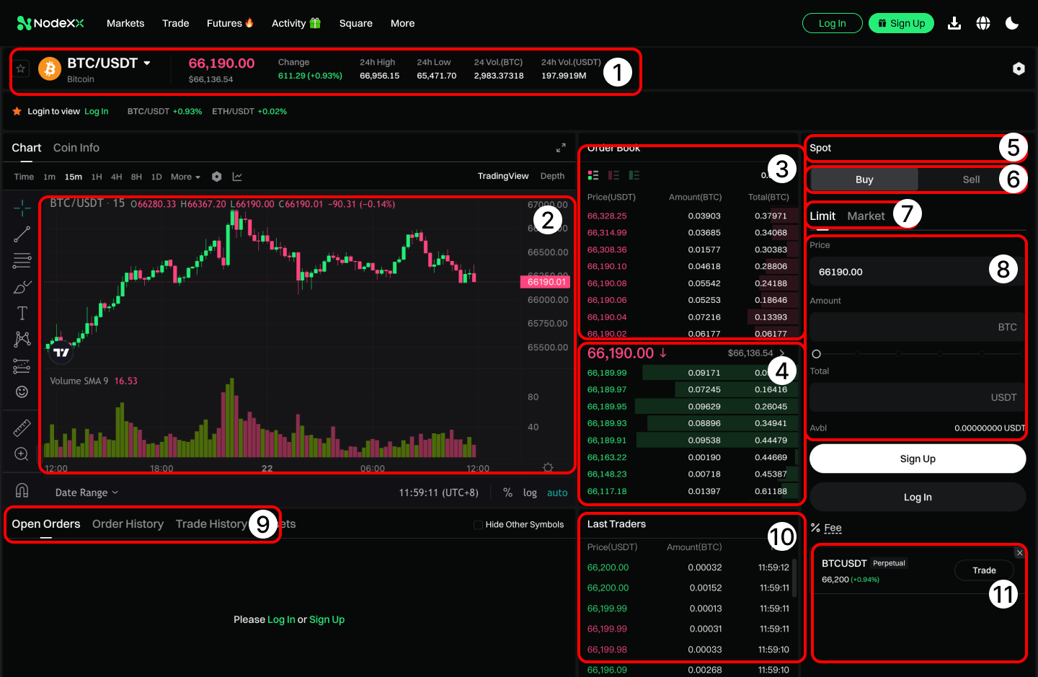The width and height of the screenshot is (1038, 677).
Task: Toggle log scale on the chart
Action: [530, 492]
